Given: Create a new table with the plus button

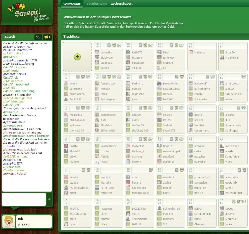Looking at the screenshot, I should tap(77, 57).
